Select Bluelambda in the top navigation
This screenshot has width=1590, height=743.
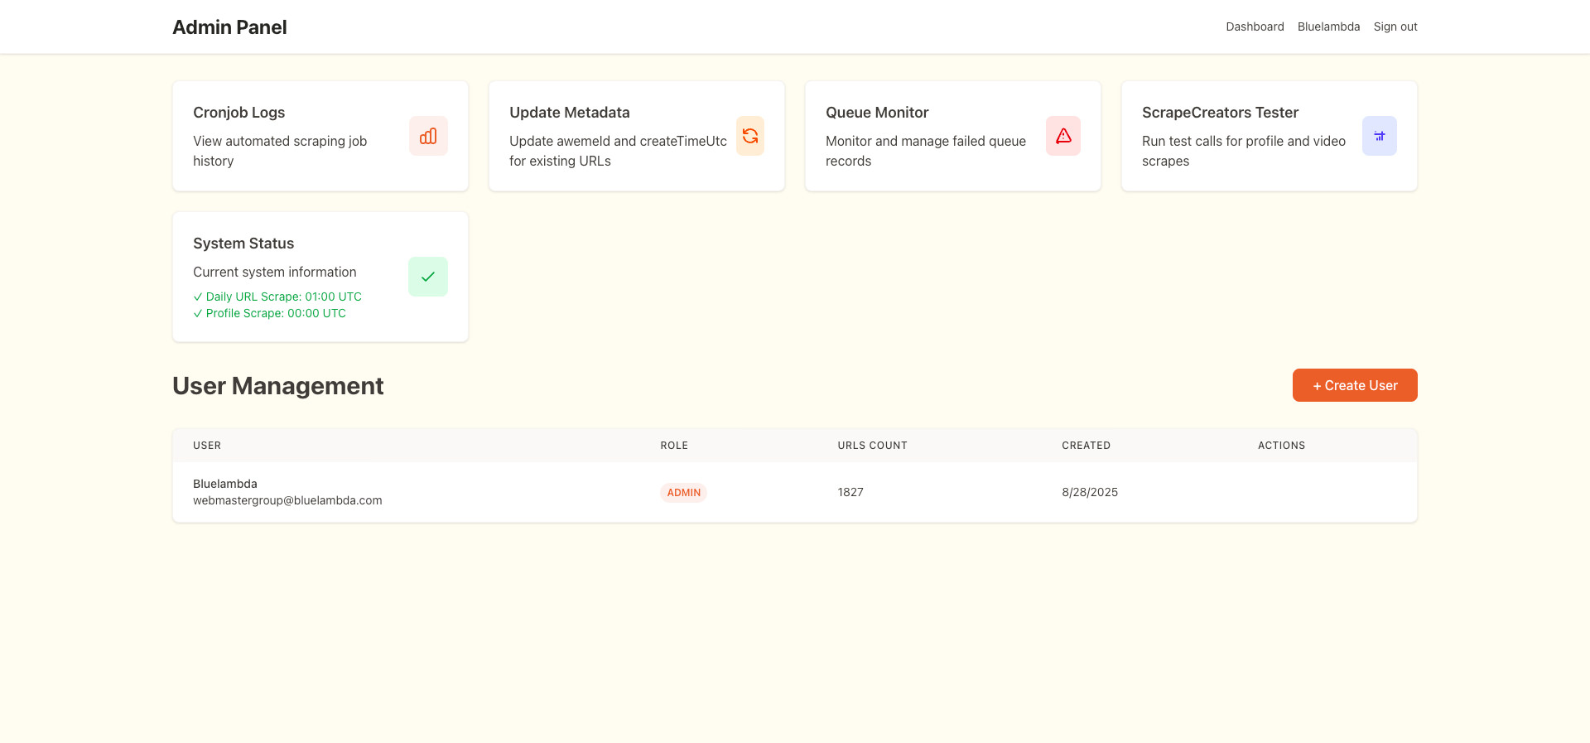[1328, 27]
